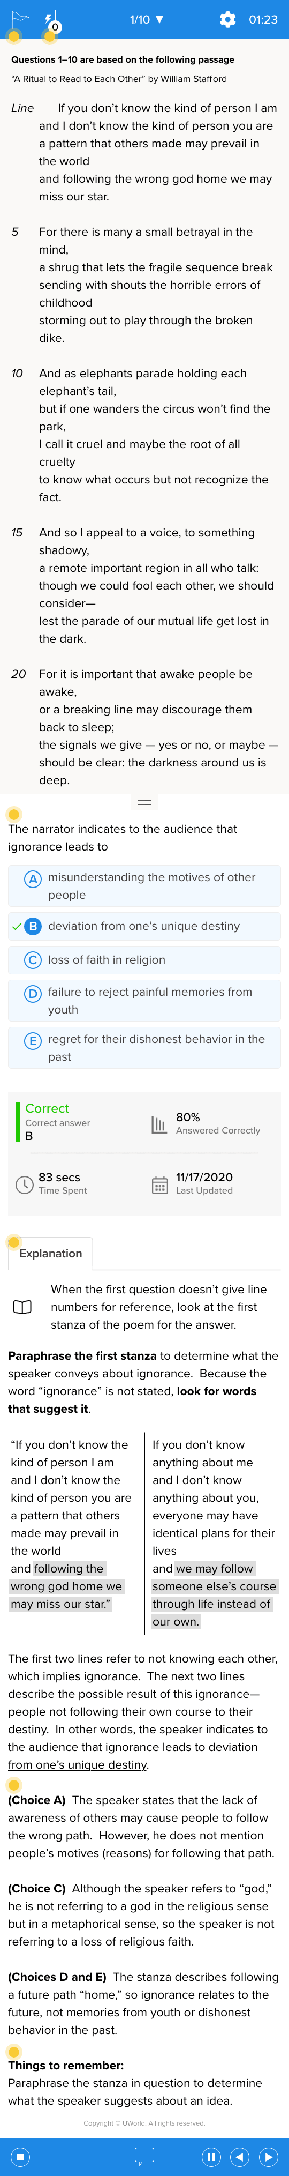Flag this question with the flag icon
Screen dimensions: 289x2176
(x=20, y=19)
